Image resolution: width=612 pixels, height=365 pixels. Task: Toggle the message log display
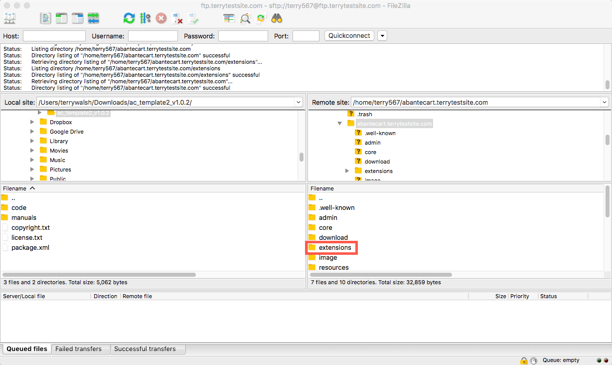coord(46,18)
